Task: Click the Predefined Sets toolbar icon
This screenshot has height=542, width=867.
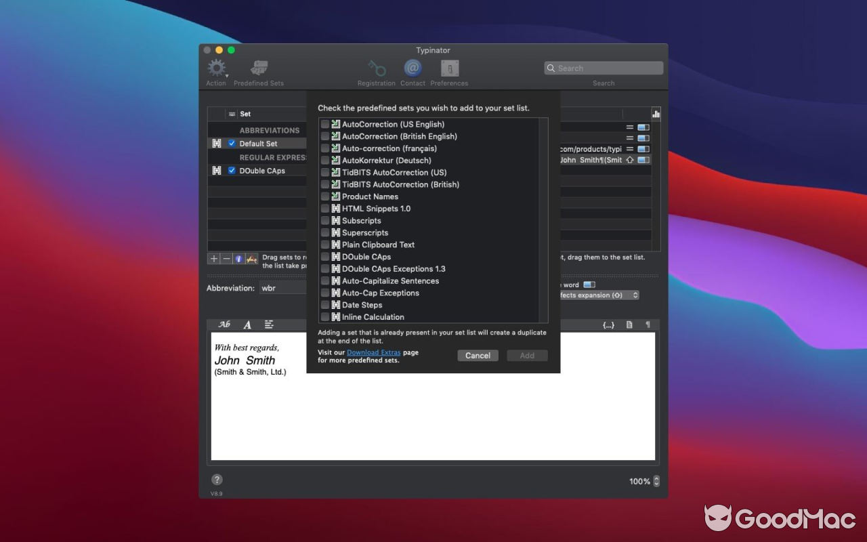Action: (x=258, y=68)
